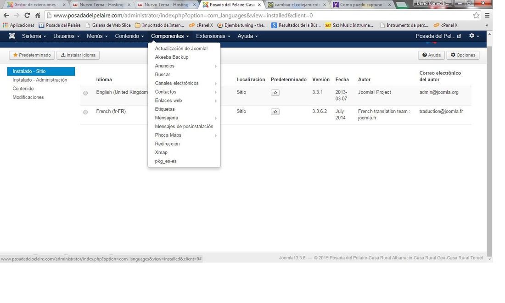
Task: Select the French (fr-FR) radio button
Action: 85,112
